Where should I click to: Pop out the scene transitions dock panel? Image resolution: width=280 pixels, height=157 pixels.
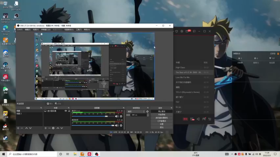pos(148,108)
